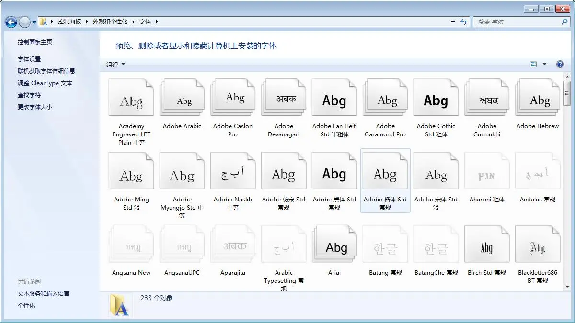Click the refresh button beside address bar

463,22
